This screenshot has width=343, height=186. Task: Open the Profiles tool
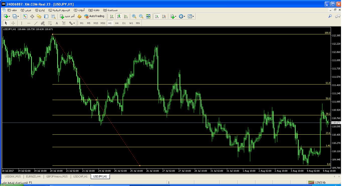(15, 16)
